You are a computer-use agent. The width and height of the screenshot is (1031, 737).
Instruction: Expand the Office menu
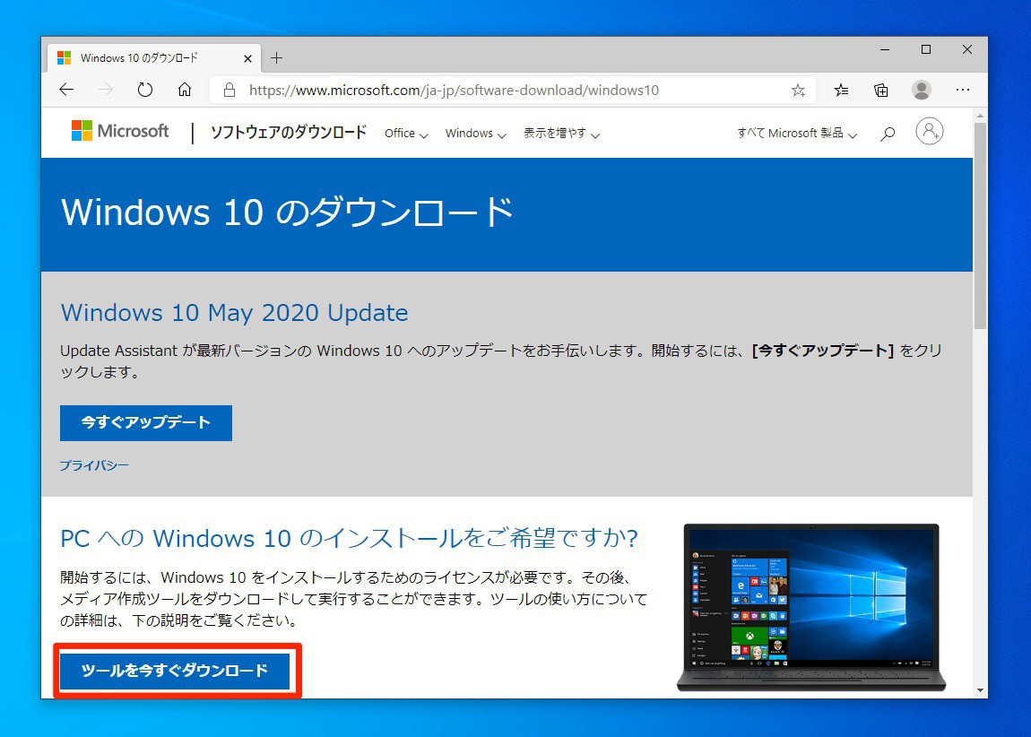pos(406,134)
